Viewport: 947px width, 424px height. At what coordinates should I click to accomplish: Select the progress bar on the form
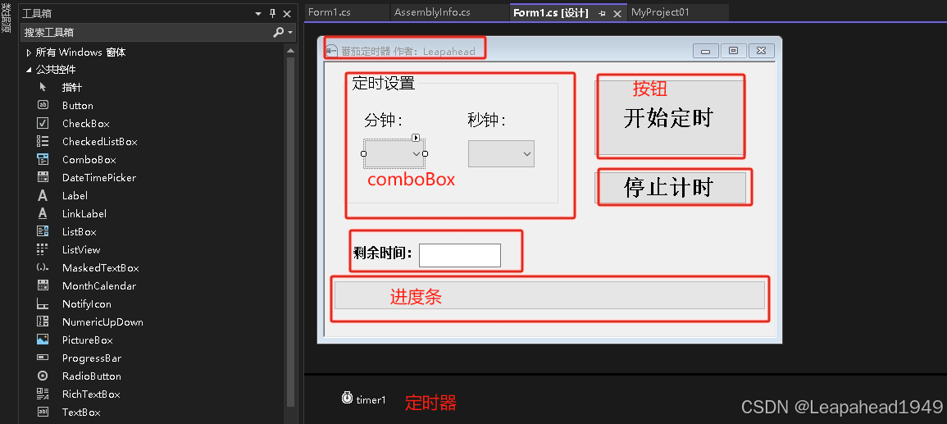[x=549, y=295]
